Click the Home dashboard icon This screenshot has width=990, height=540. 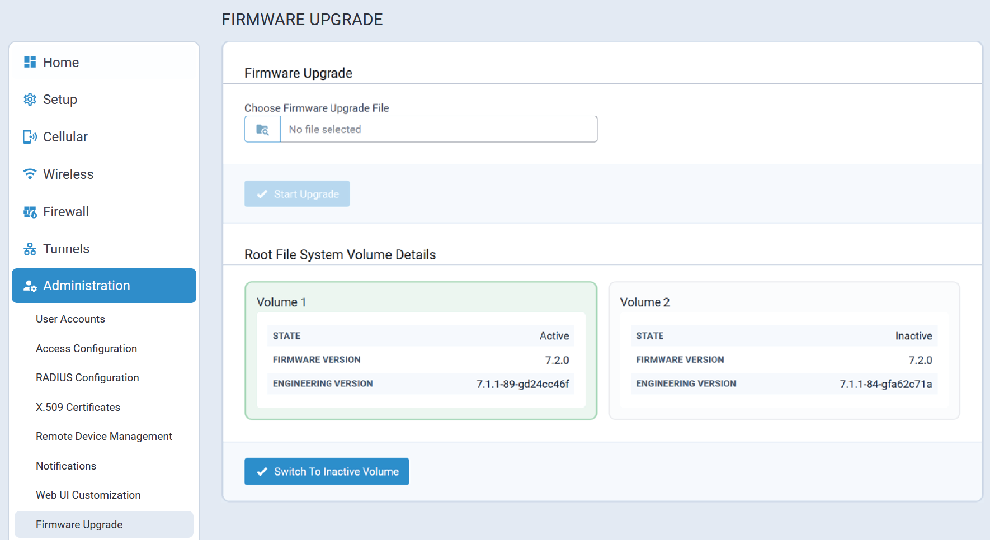coord(30,62)
